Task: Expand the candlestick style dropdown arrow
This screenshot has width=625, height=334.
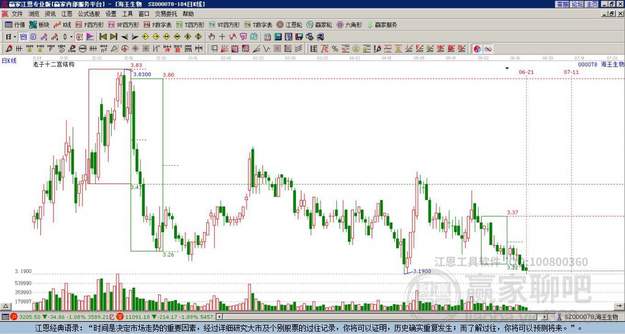Action: tap(71, 37)
